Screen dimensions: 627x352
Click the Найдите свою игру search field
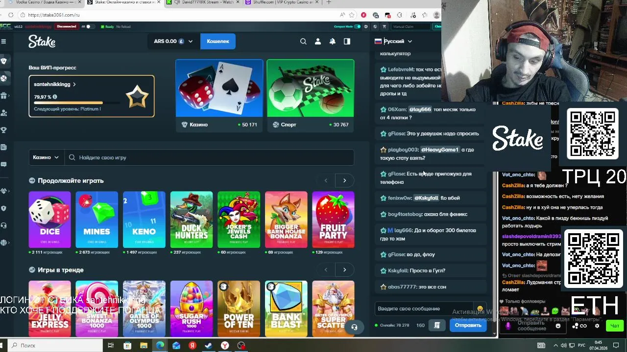[x=209, y=157]
